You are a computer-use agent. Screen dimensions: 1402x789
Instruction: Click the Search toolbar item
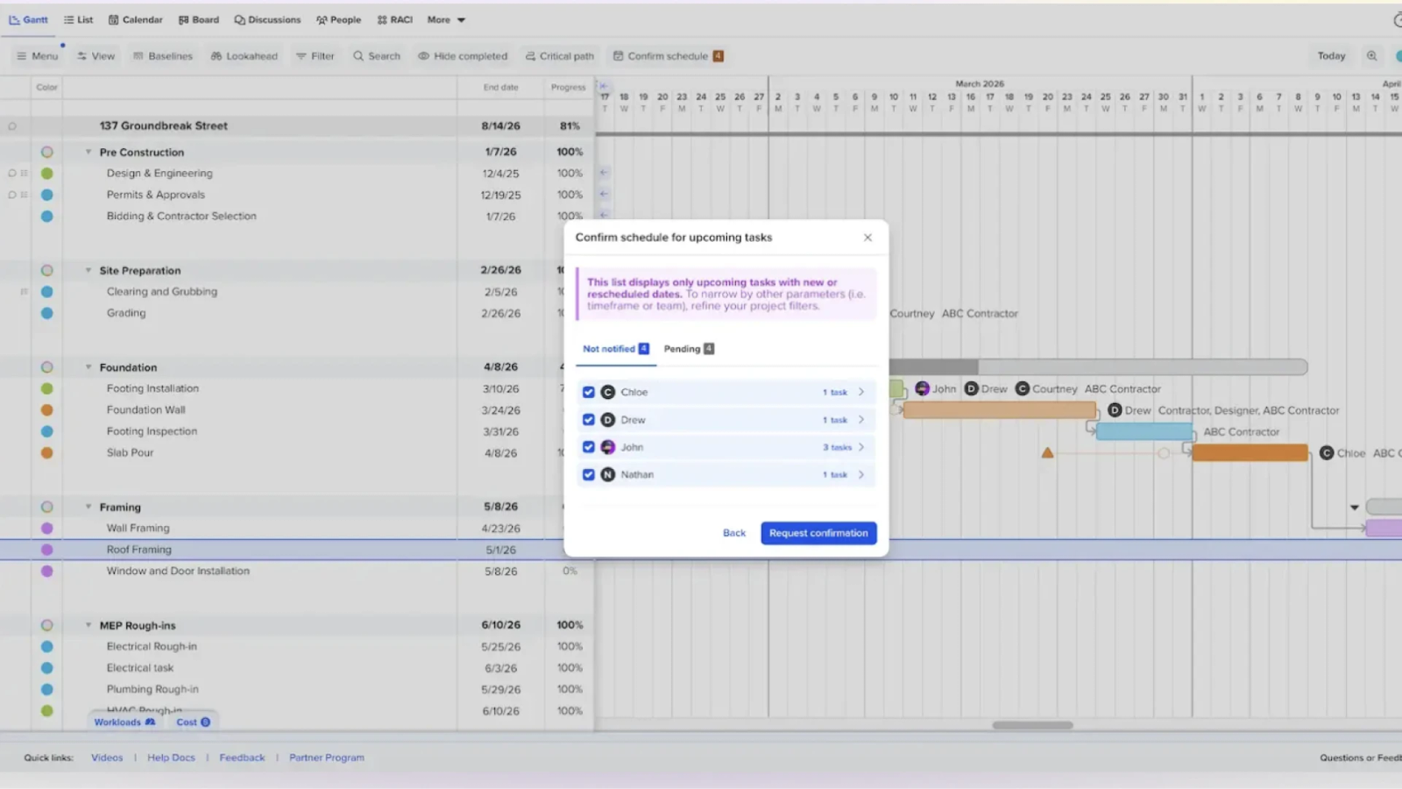pyautogui.click(x=376, y=56)
